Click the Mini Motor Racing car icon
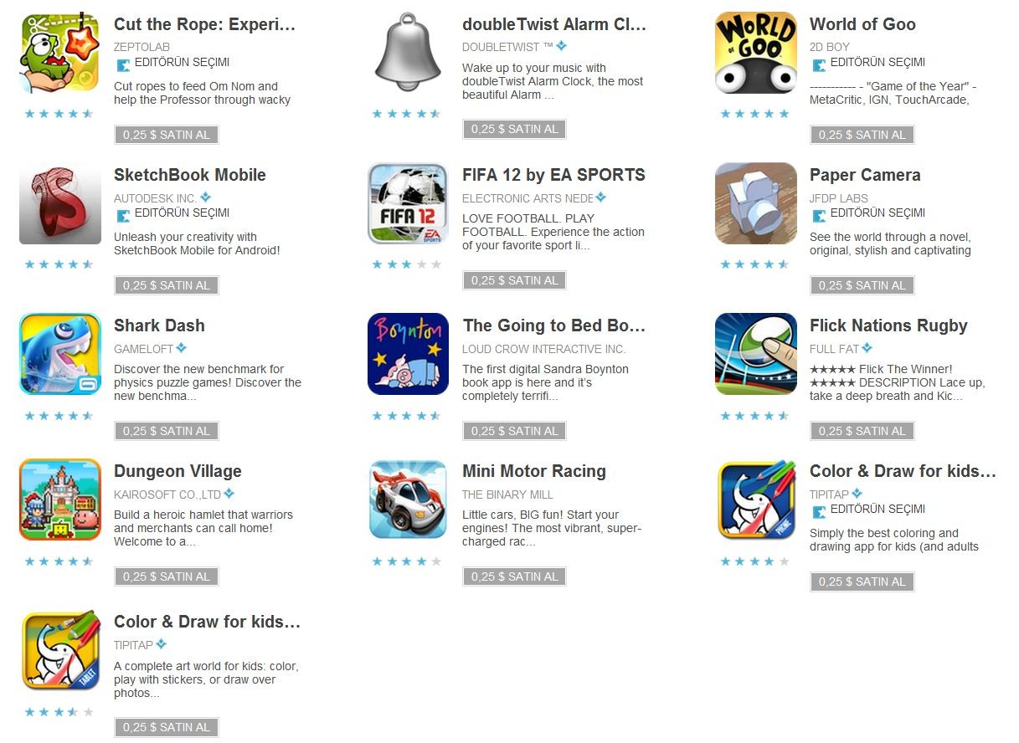This screenshot has width=1019, height=743. point(408,500)
